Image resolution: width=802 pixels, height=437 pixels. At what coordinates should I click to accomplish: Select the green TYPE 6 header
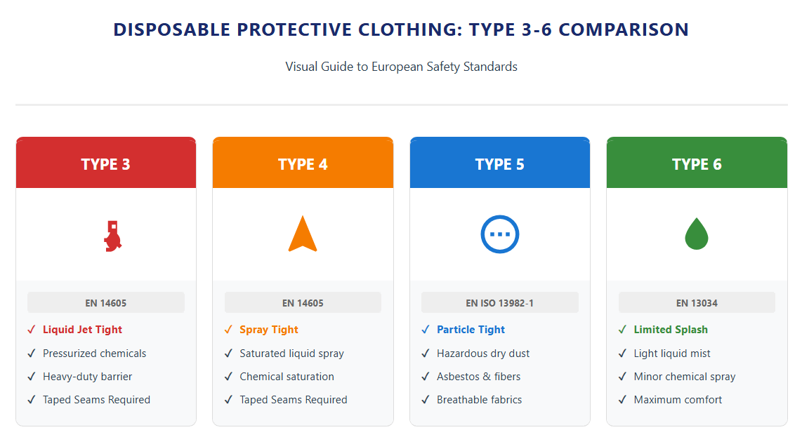click(697, 164)
